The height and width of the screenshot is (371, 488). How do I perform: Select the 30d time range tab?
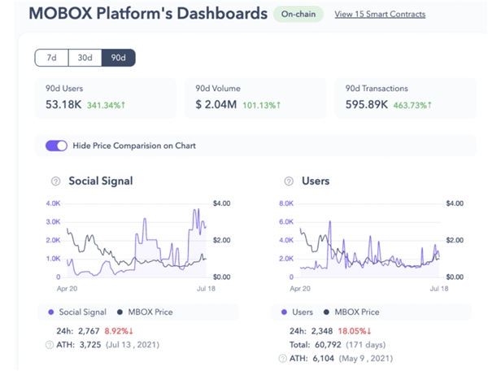(85, 58)
